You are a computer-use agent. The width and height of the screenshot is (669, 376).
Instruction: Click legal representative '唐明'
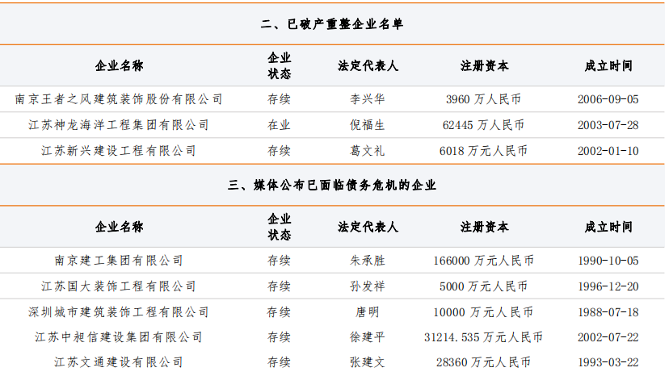tap(368, 312)
